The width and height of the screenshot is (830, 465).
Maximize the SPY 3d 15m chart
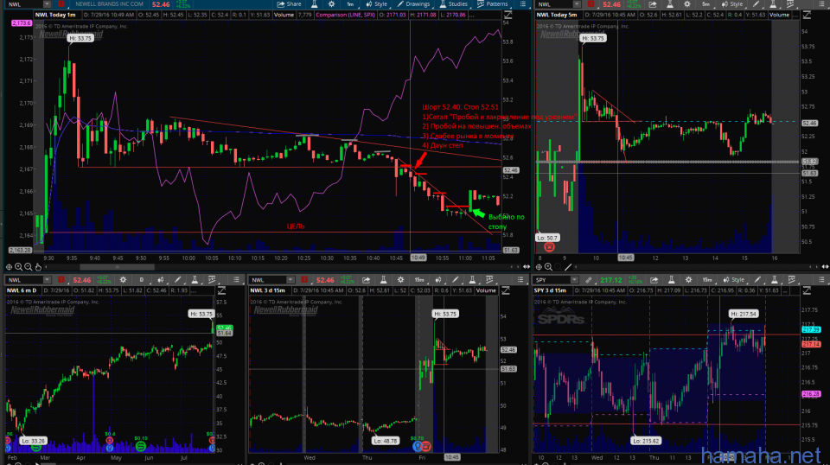(x=807, y=290)
